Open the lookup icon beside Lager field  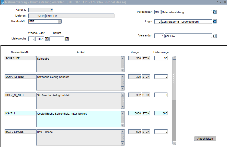[215, 22]
